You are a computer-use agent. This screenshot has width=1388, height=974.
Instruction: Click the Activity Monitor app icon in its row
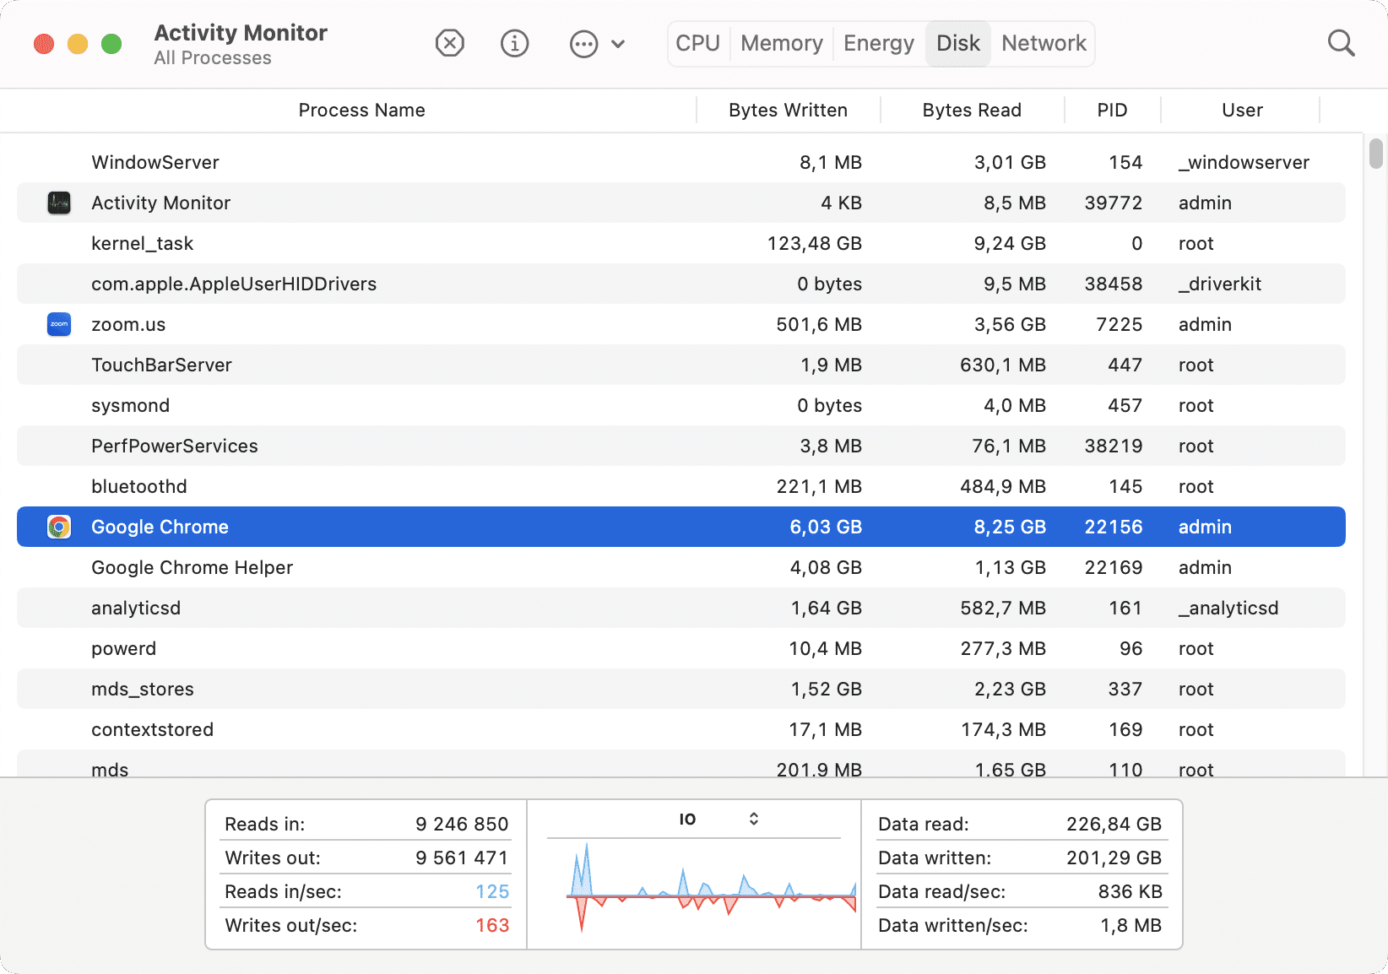(58, 203)
